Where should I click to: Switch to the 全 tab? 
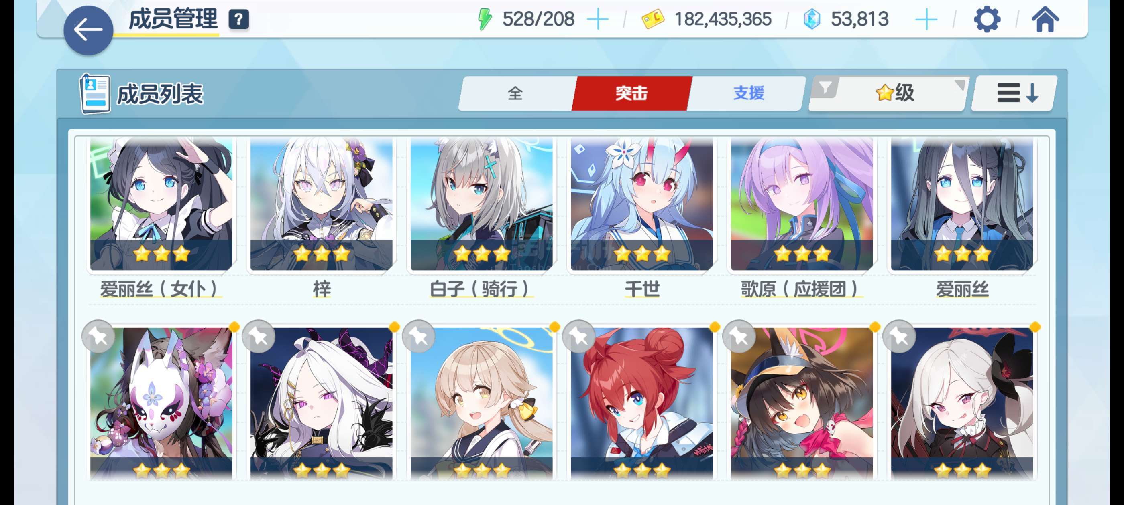(516, 93)
